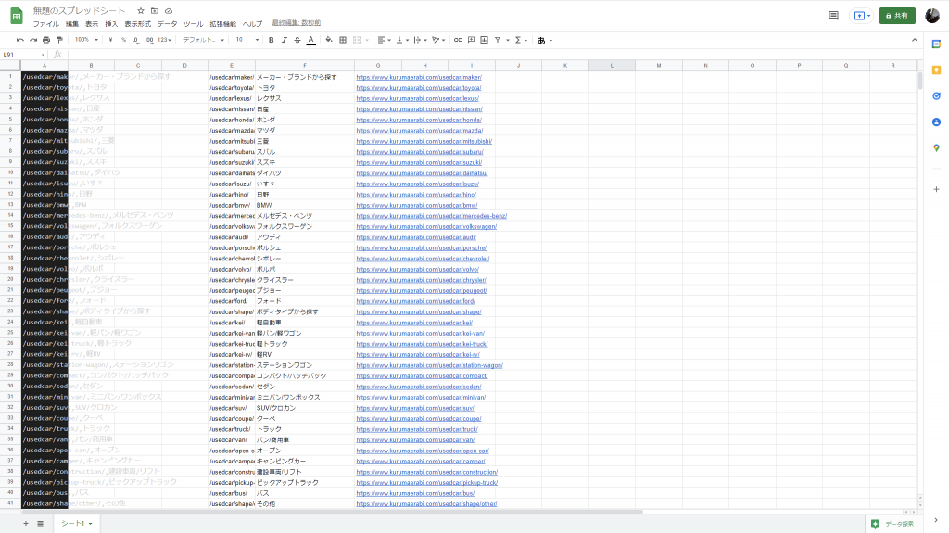Open text wrapping dropdown
The width and height of the screenshot is (949, 533).
420,40
